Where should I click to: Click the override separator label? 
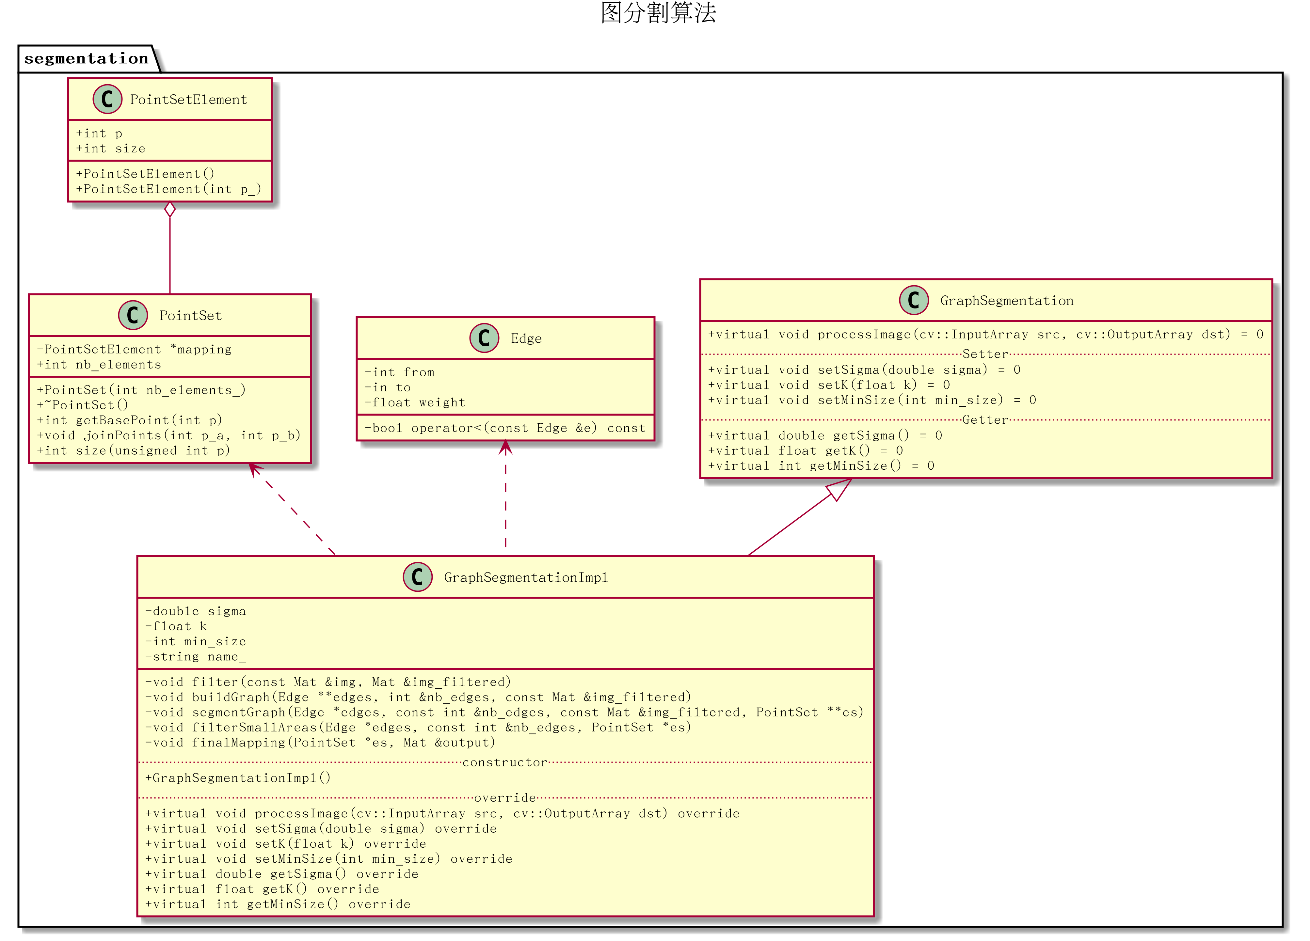pos(504,798)
